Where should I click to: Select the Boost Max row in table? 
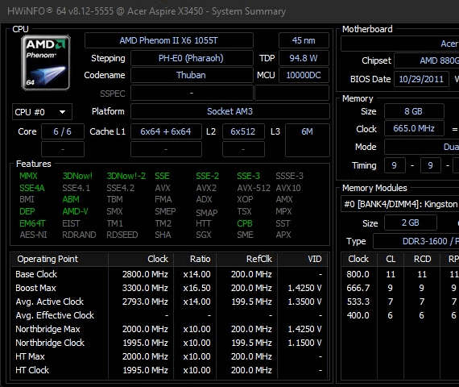(169, 288)
